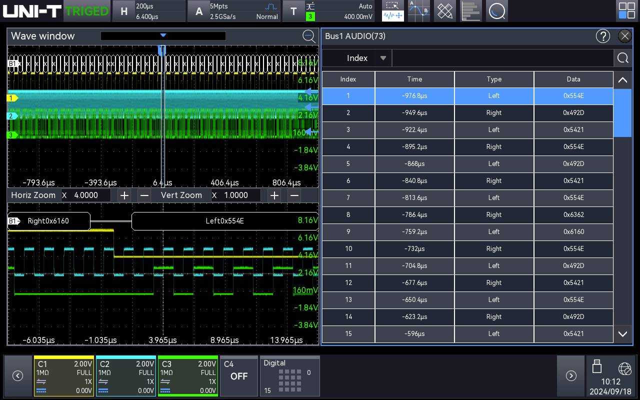
Task: Open the measurement ruler tool
Action: [x=444, y=10]
